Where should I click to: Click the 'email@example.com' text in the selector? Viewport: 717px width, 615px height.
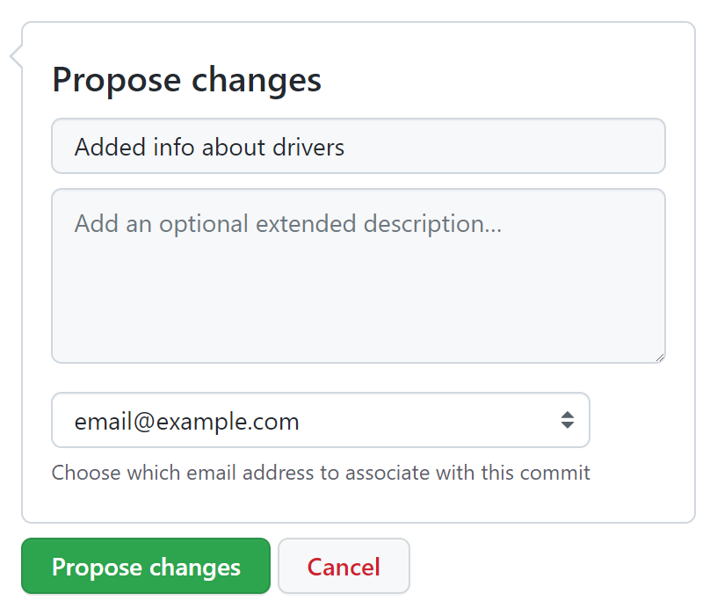tap(186, 422)
